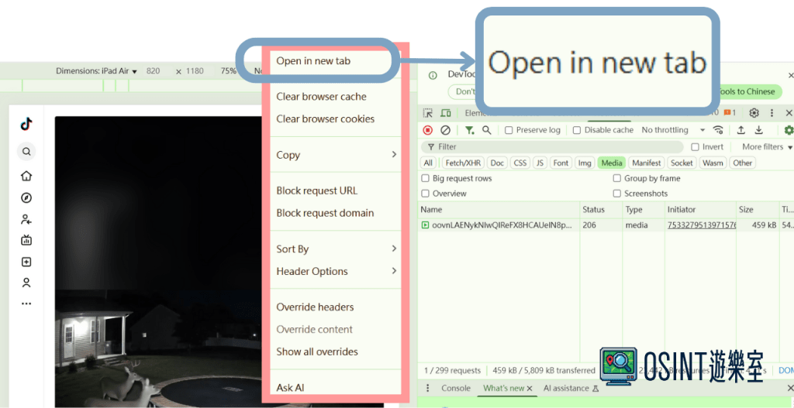This screenshot has width=794, height=408.
Task: Select the Img request type filter
Action: click(584, 163)
